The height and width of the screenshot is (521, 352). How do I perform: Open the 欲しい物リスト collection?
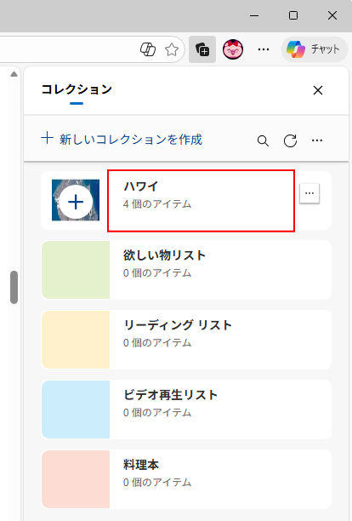click(186, 270)
